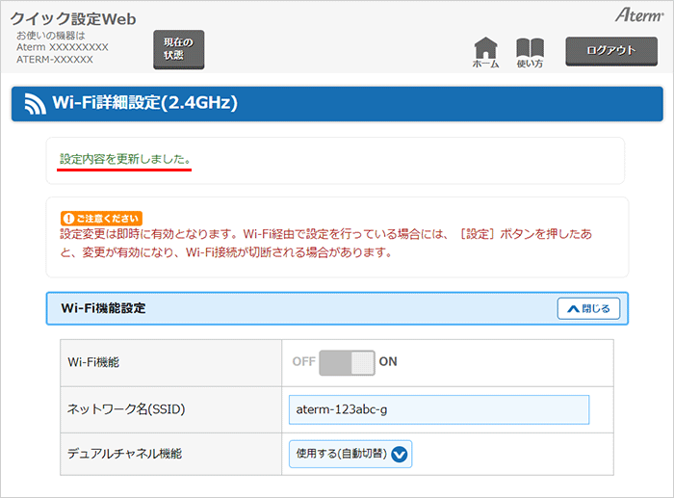Click the ATERM-XXXXXX device name text
The height and width of the screenshot is (498, 674).
coord(55,60)
